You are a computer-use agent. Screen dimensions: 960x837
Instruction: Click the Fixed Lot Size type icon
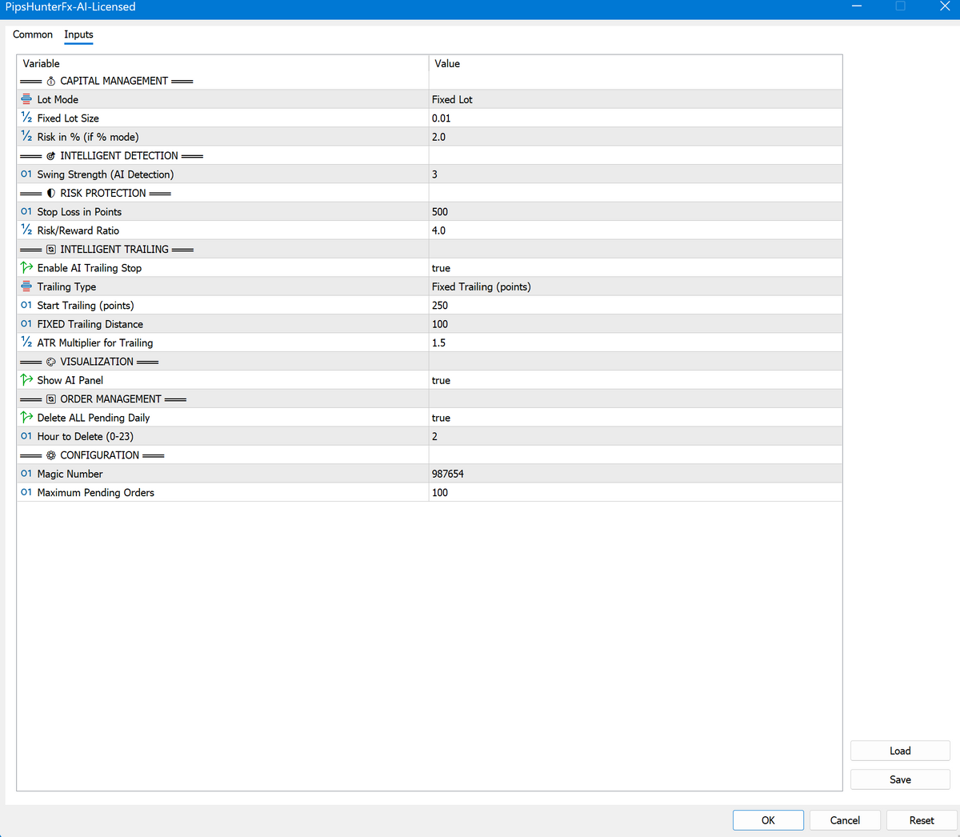[x=26, y=118]
